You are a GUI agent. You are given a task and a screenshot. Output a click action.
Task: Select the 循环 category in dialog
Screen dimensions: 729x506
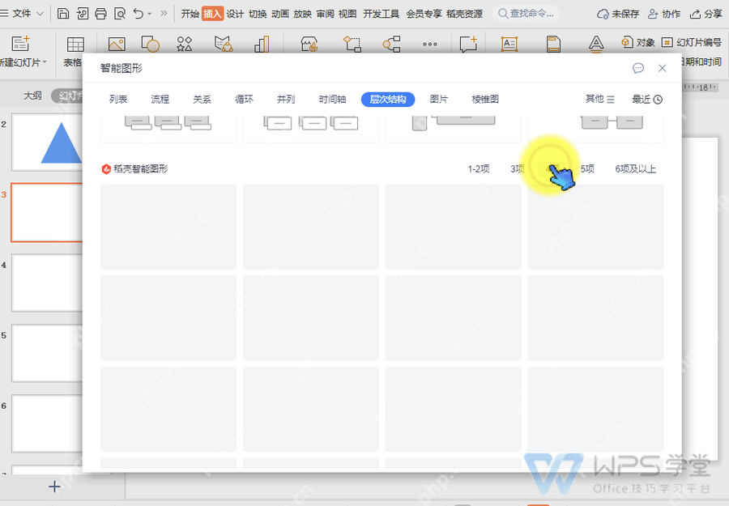244,99
